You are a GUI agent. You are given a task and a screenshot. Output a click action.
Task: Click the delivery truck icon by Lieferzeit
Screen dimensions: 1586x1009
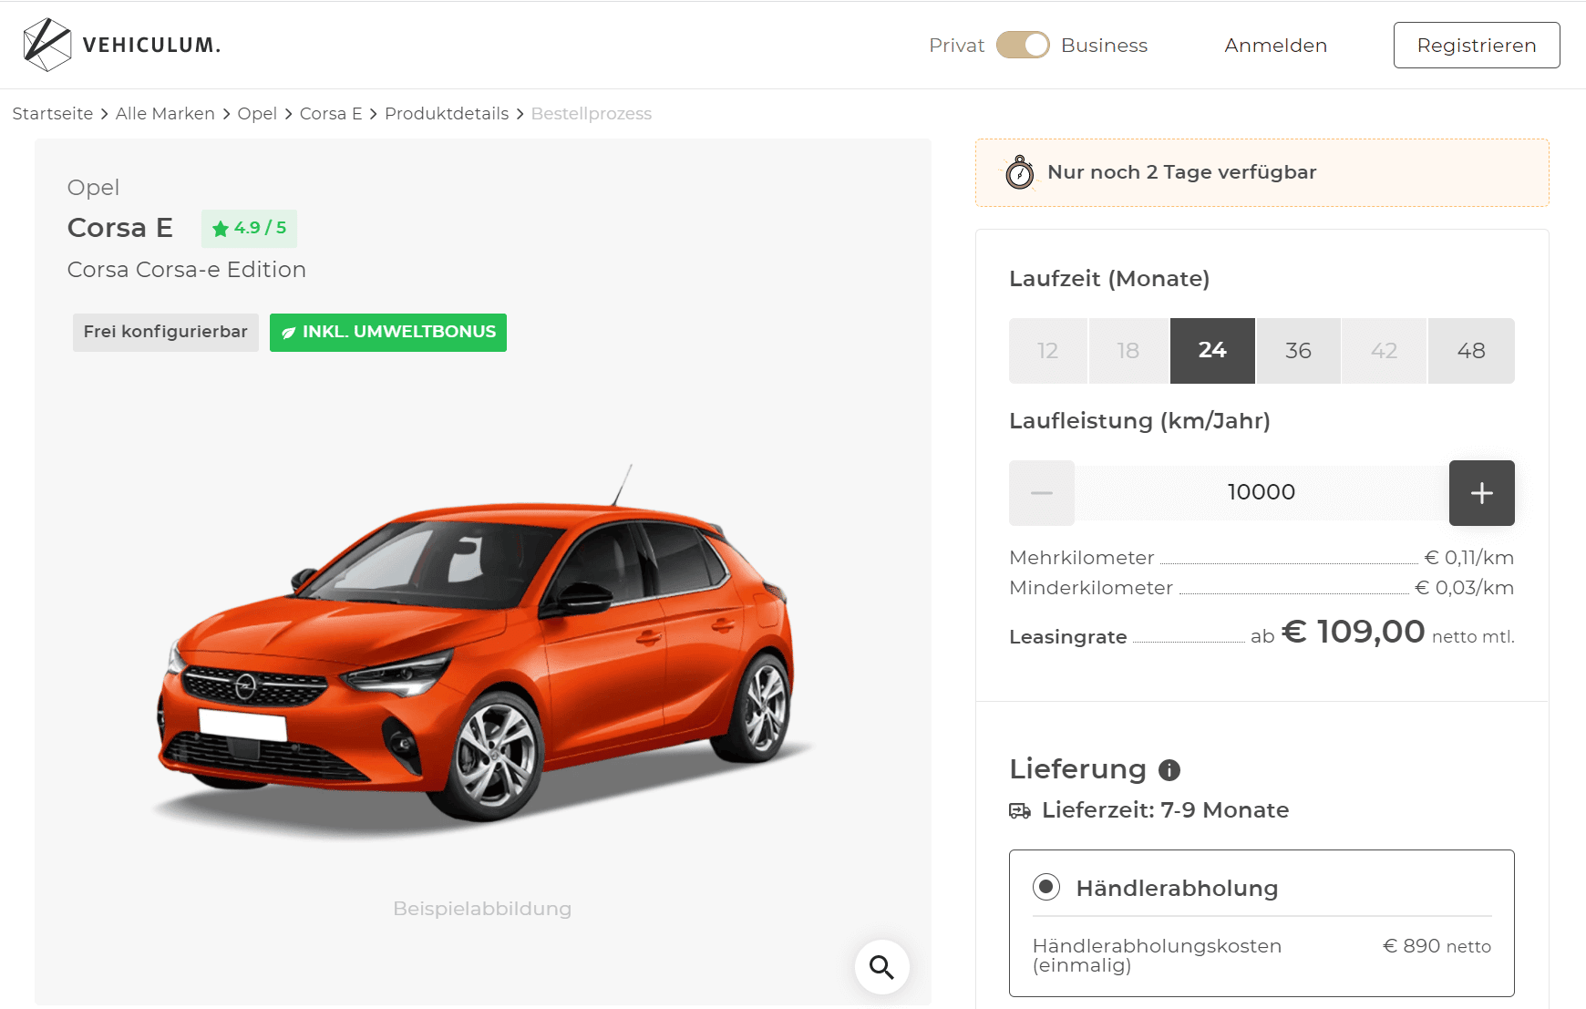tap(1020, 810)
